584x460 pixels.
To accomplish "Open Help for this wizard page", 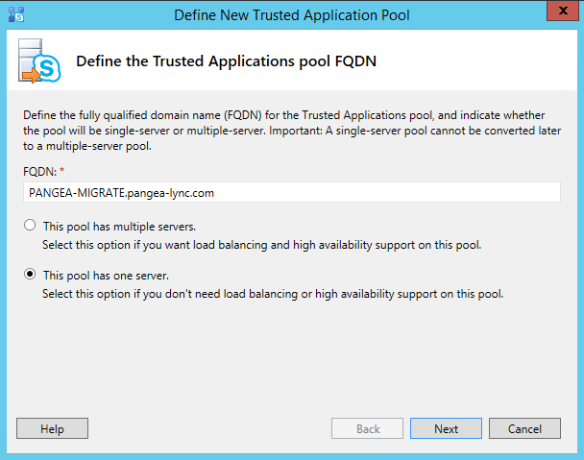I will coord(52,428).
